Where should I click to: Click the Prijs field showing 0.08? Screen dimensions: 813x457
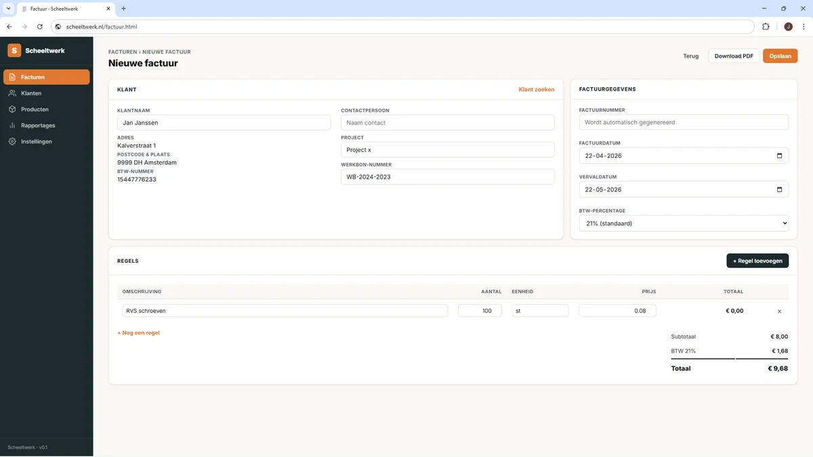pyautogui.click(x=617, y=311)
